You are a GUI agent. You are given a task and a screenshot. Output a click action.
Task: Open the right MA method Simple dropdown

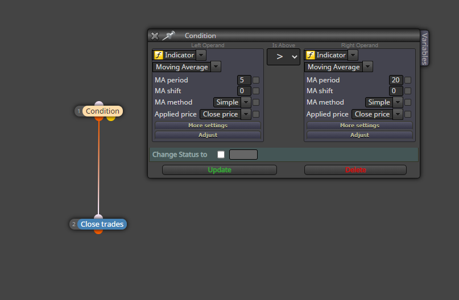(384, 102)
